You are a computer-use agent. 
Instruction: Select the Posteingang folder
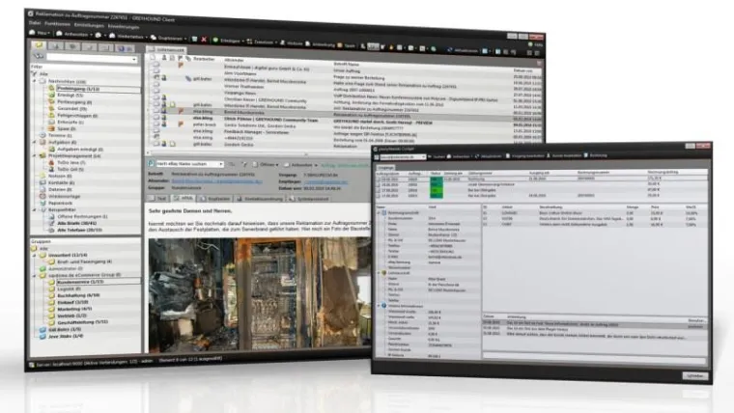(x=77, y=89)
